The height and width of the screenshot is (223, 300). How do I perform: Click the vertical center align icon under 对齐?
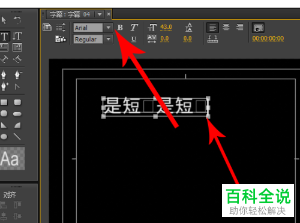click(x=17, y=216)
